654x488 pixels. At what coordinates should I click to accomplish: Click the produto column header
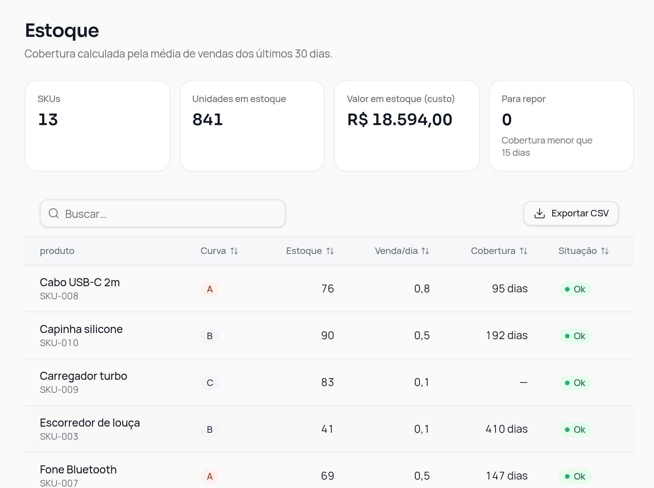click(x=57, y=251)
